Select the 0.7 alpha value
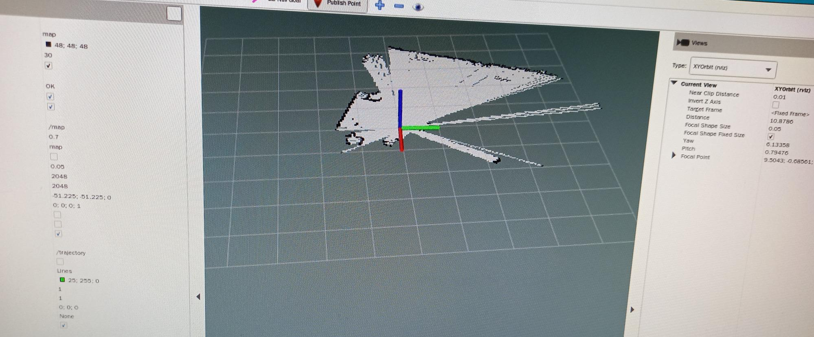This screenshot has height=337, width=814. pyautogui.click(x=53, y=137)
